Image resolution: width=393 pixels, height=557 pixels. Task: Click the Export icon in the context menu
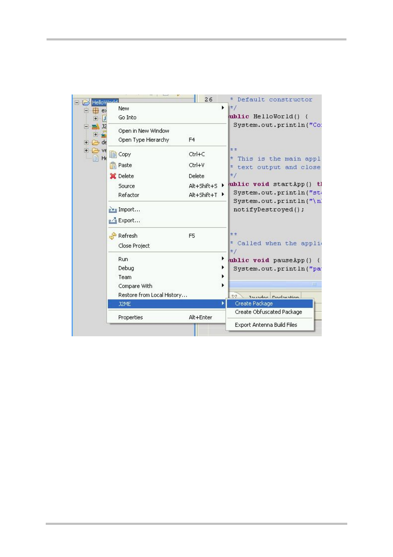(113, 220)
